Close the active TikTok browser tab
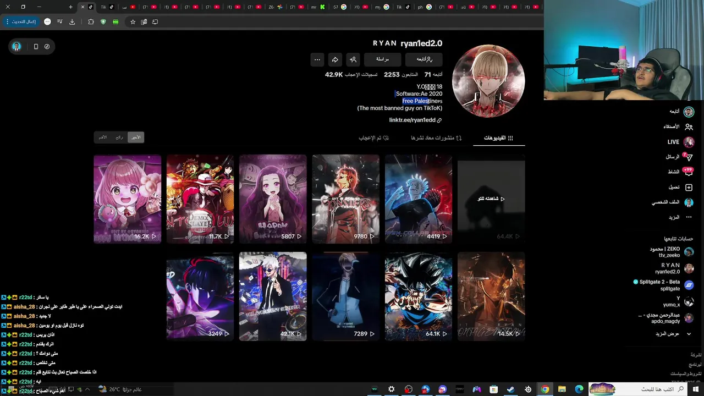704x396 pixels. (82, 7)
